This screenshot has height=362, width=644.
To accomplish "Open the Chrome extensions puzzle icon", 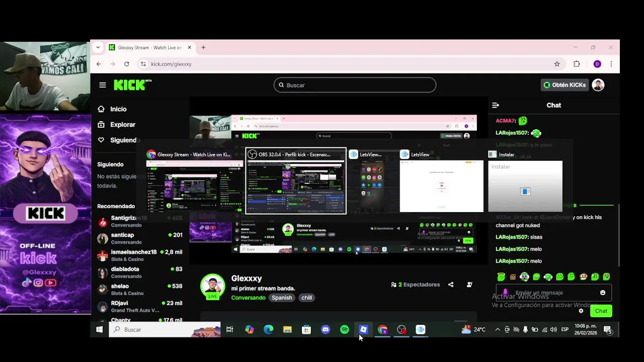I will click(577, 64).
